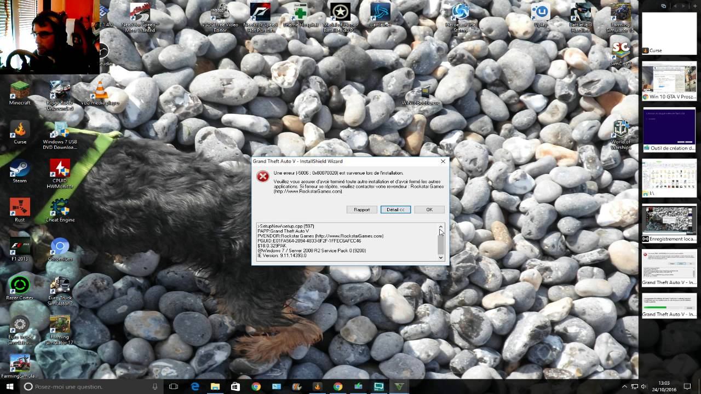
Task: Open Heroes of the Storm icon
Action: (461, 18)
